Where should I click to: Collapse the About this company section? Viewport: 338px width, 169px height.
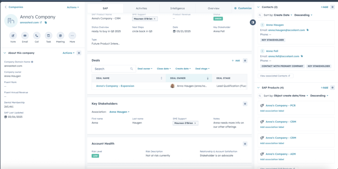(x=5, y=53)
